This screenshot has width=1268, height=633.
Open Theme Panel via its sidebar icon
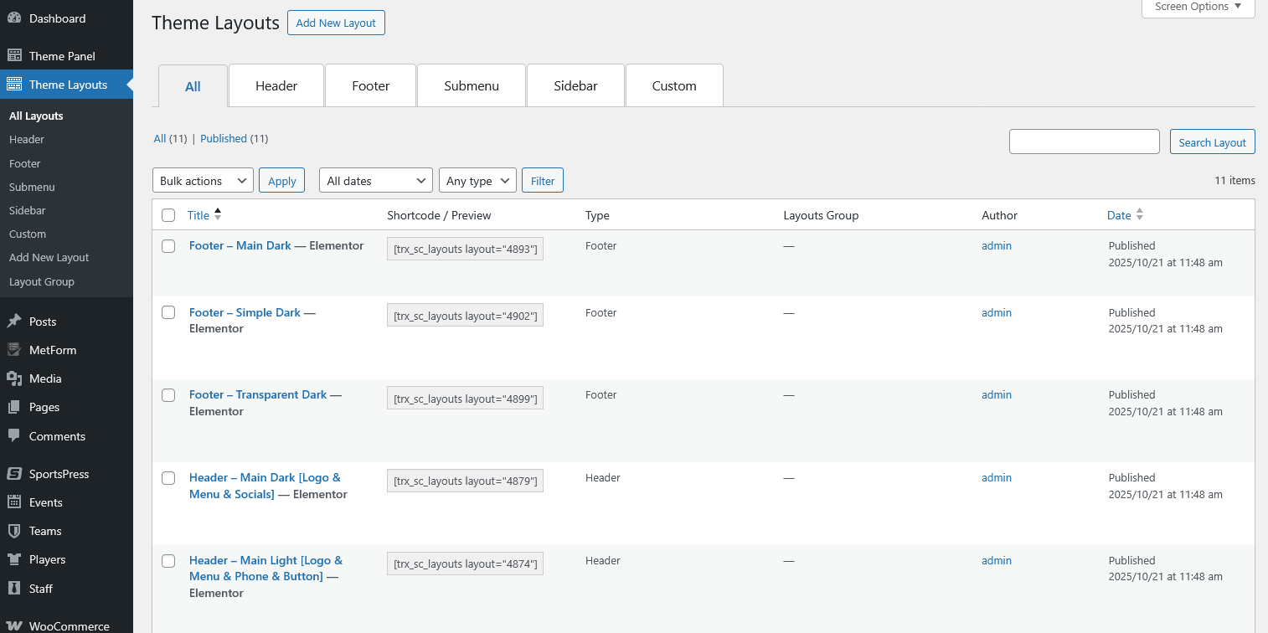point(14,56)
